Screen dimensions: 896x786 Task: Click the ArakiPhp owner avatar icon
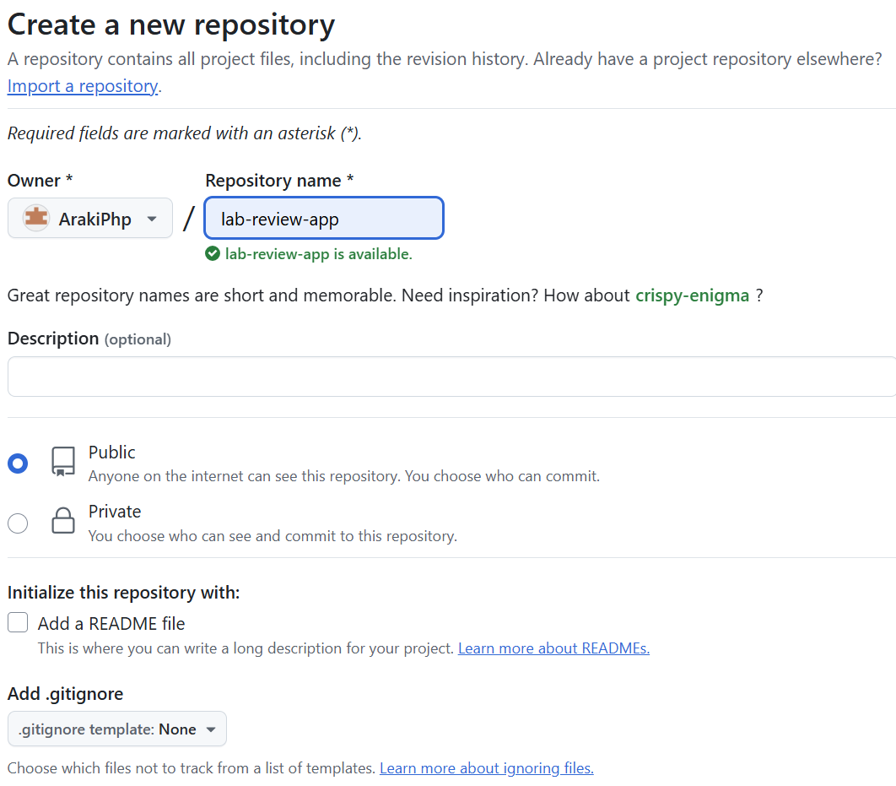click(36, 219)
